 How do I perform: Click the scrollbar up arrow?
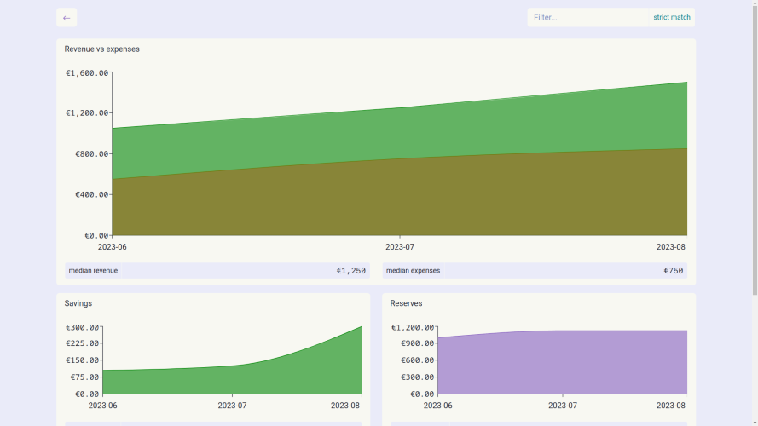pos(755,3)
